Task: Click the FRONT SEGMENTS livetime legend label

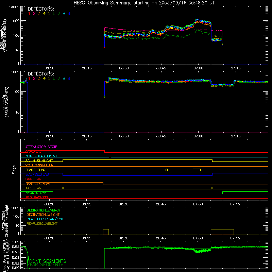Action: point(47,261)
